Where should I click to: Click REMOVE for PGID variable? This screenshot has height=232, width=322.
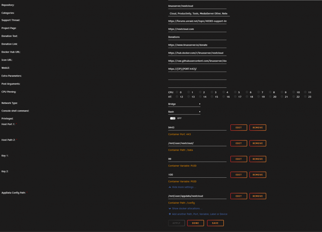[x=258, y=174]
